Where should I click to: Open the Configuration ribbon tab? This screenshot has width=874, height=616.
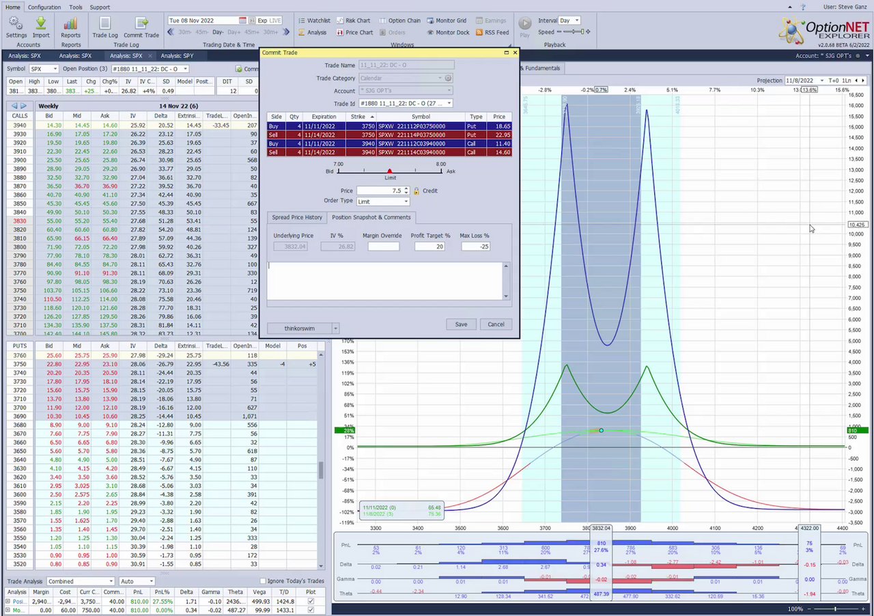pyautogui.click(x=44, y=7)
